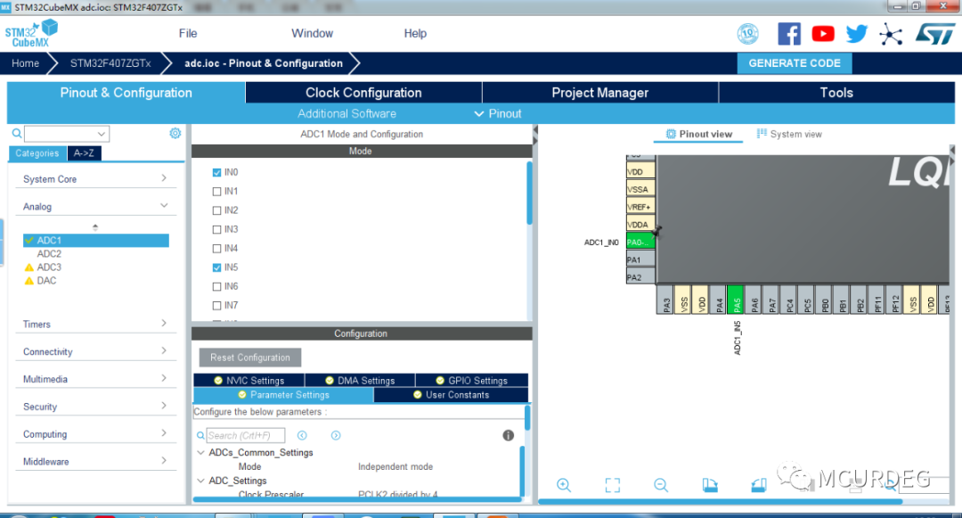
Task: Switch to the Project Manager tab
Action: 600,93
